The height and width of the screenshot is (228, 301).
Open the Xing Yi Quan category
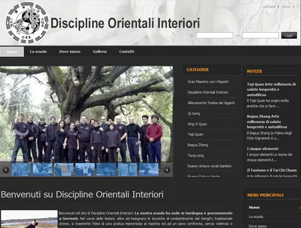[197, 124]
